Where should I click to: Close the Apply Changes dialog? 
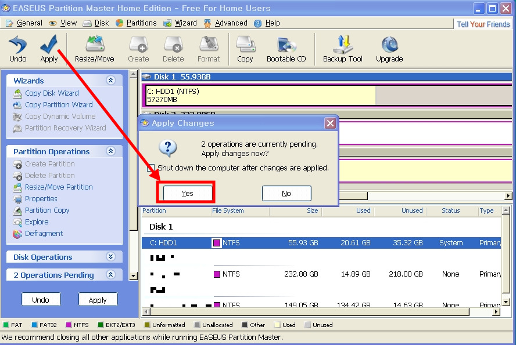coord(330,123)
